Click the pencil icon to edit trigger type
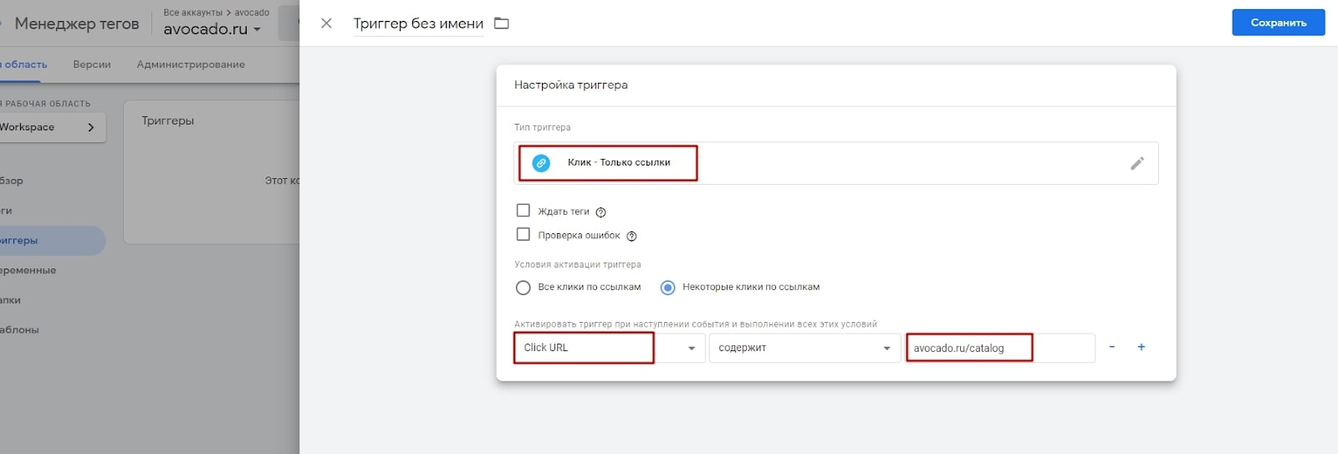Image resolution: width=1338 pixels, height=454 pixels. [1136, 163]
